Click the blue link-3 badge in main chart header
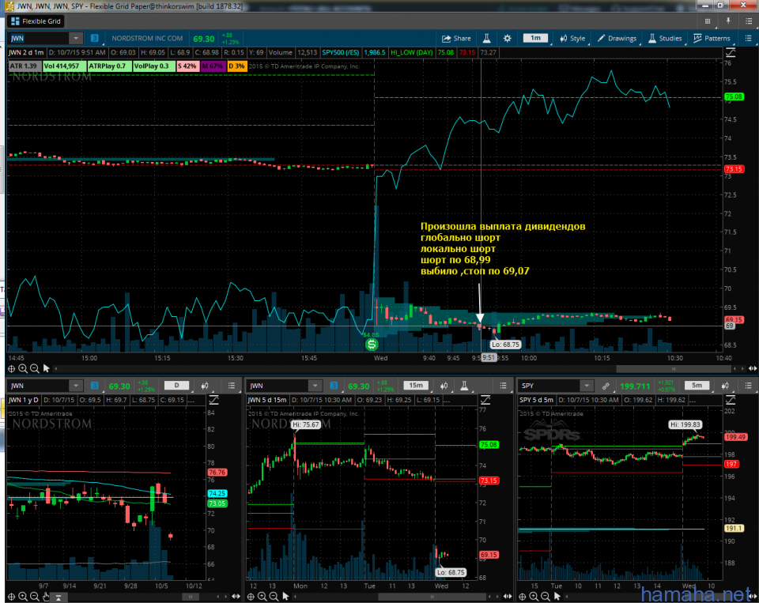 click(94, 38)
